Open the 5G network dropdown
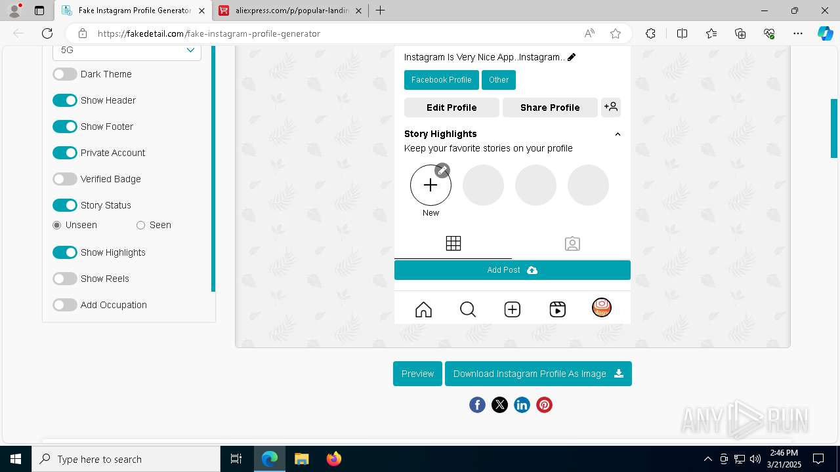Viewport: 840px width, 472px height. click(127, 51)
